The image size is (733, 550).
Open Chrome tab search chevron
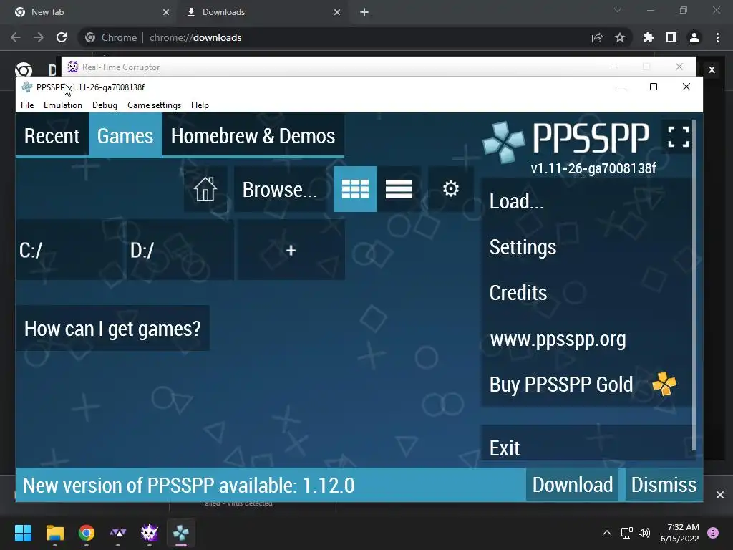click(x=618, y=10)
